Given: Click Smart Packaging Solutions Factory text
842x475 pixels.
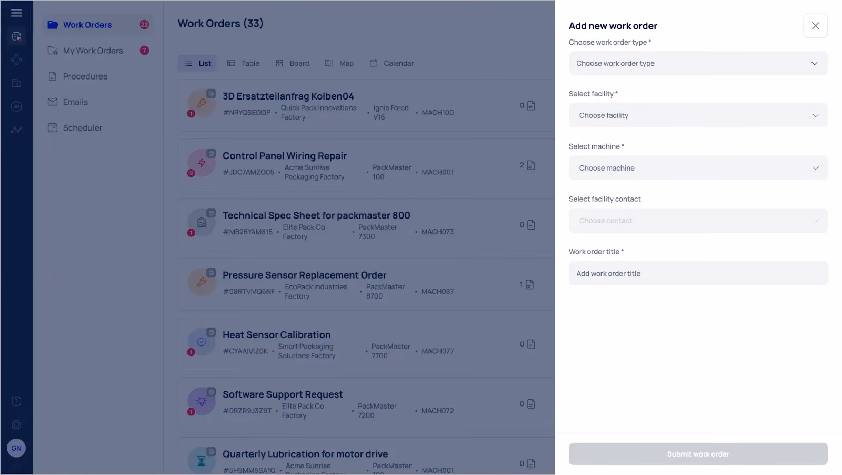Looking at the screenshot, I should pyautogui.click(x=307, y=351).
